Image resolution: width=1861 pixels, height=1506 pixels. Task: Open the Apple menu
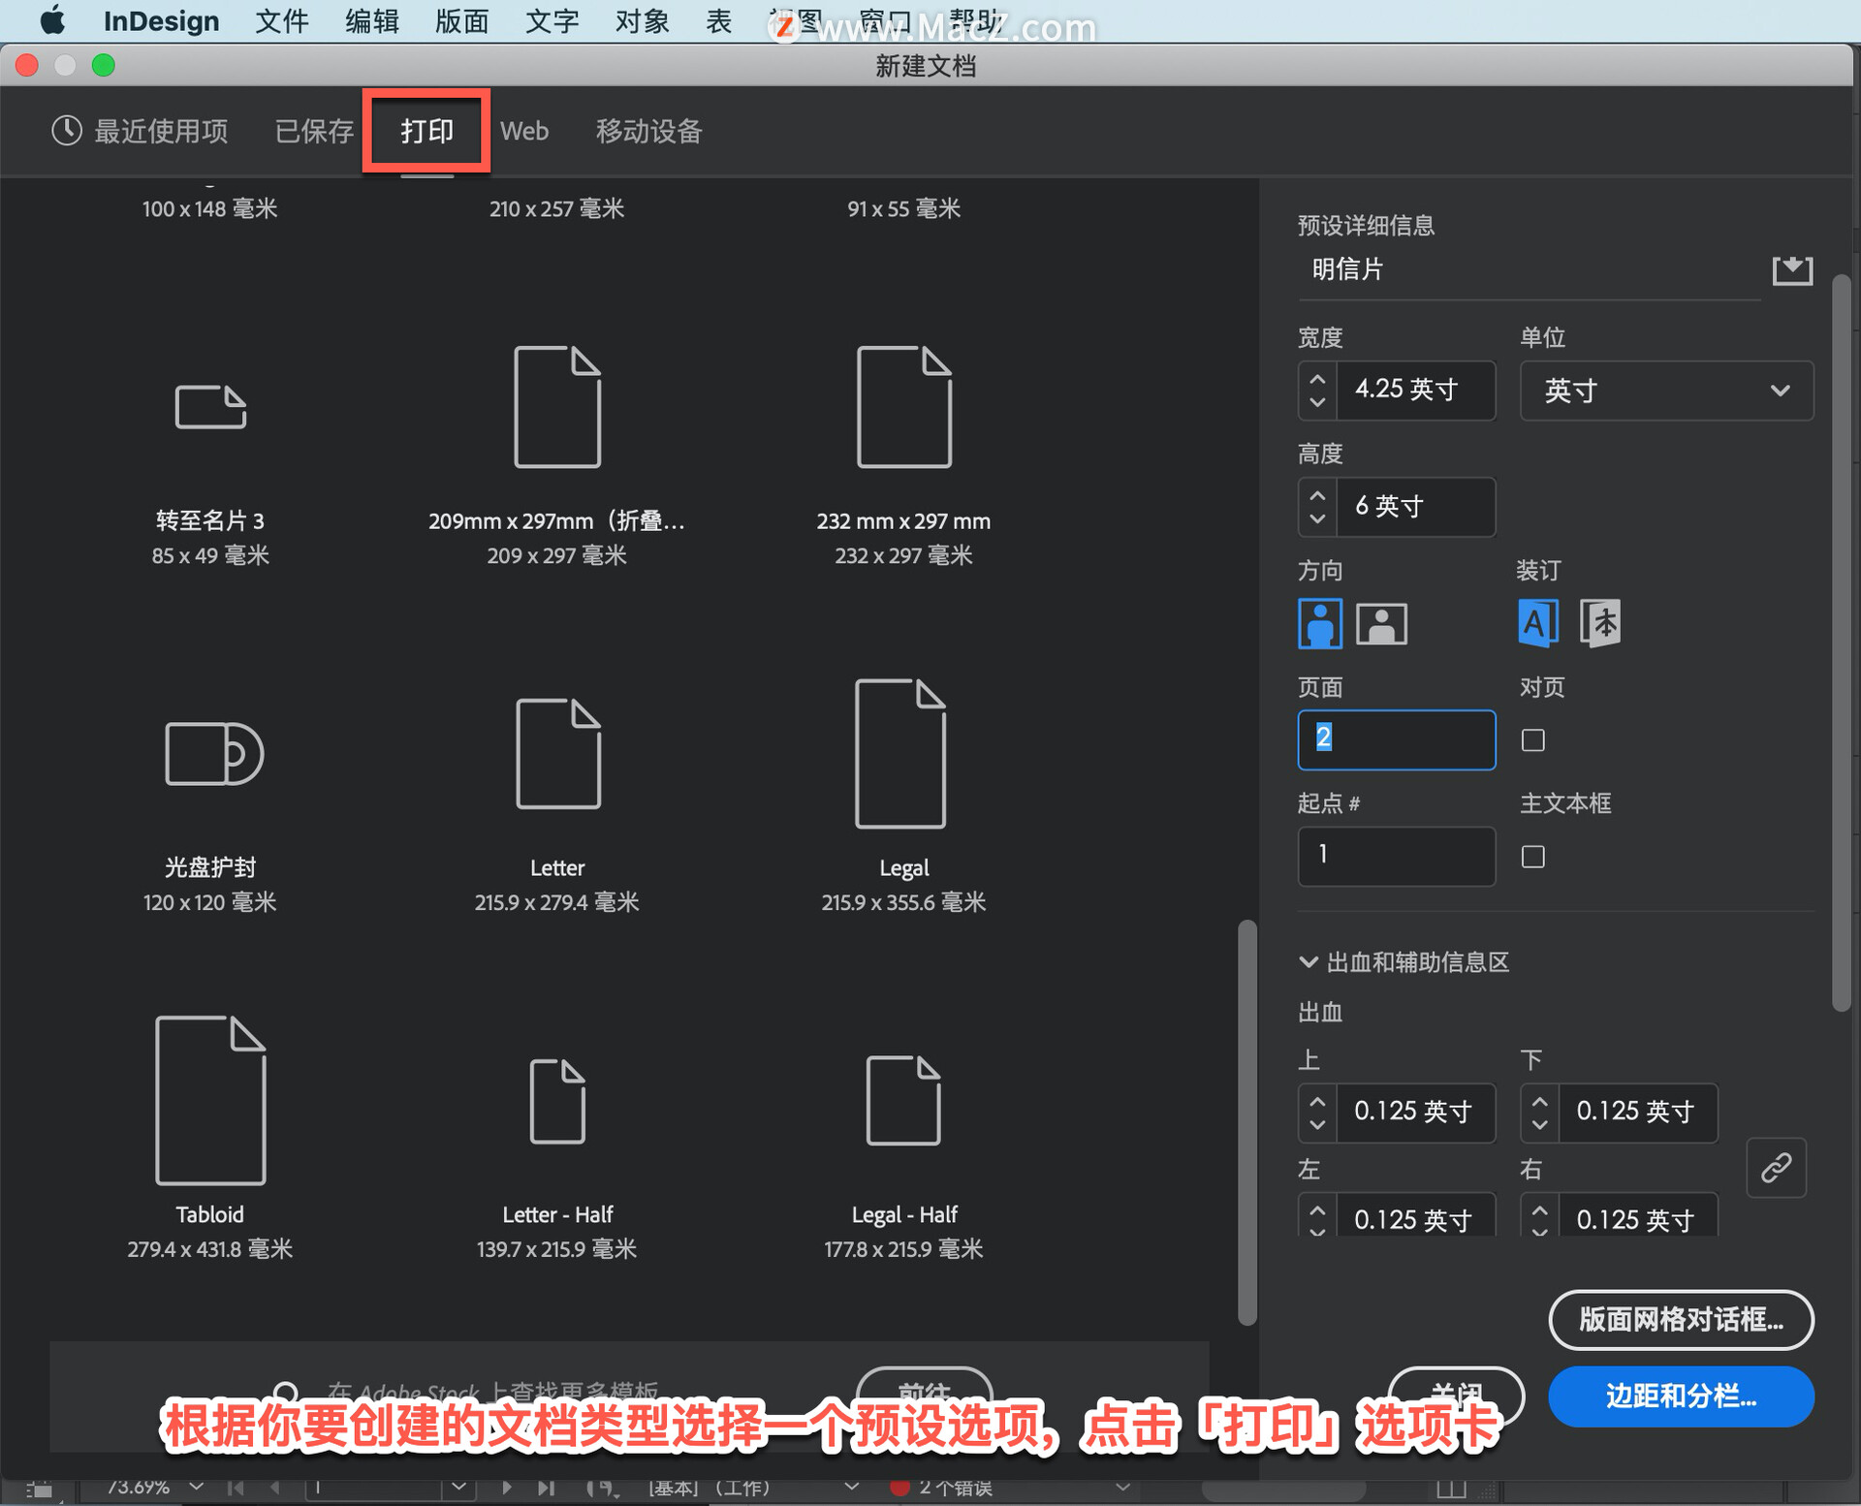click(x=52, y=20)
